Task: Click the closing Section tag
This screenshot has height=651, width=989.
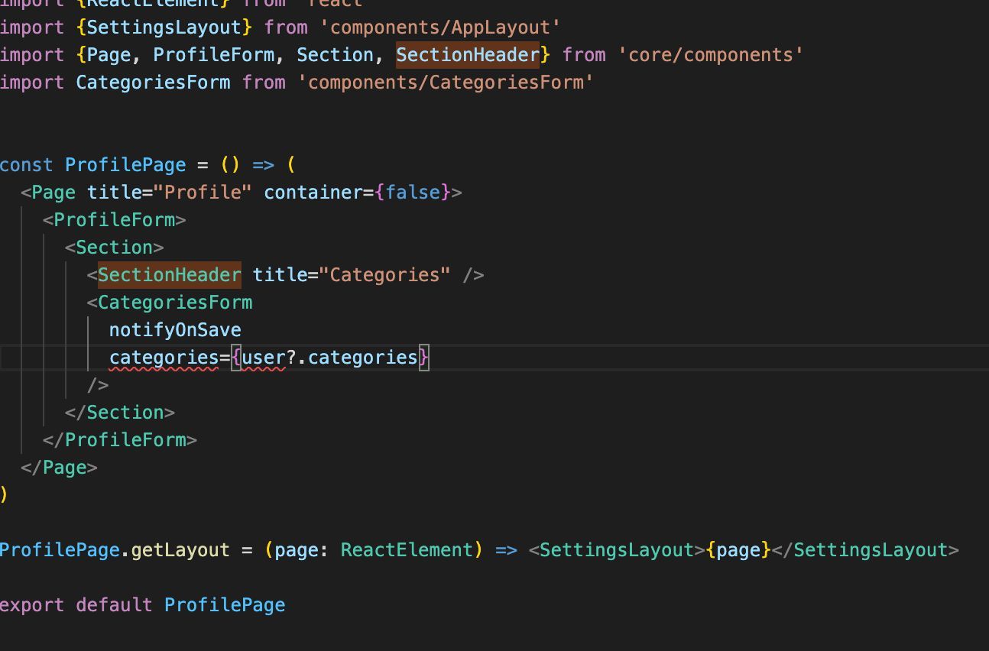Action: point(120,413)
